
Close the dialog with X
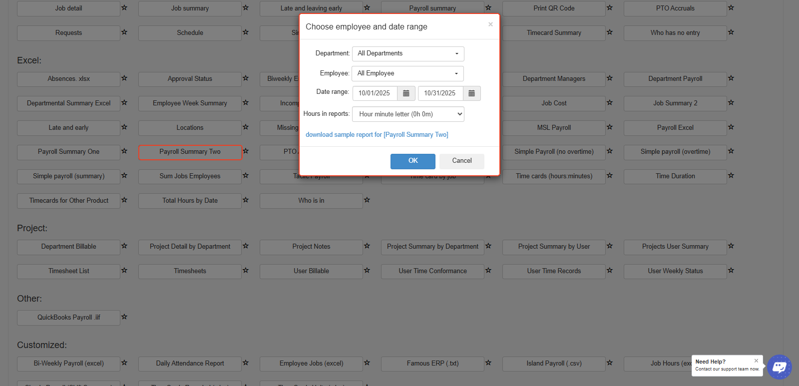[490, 24]
